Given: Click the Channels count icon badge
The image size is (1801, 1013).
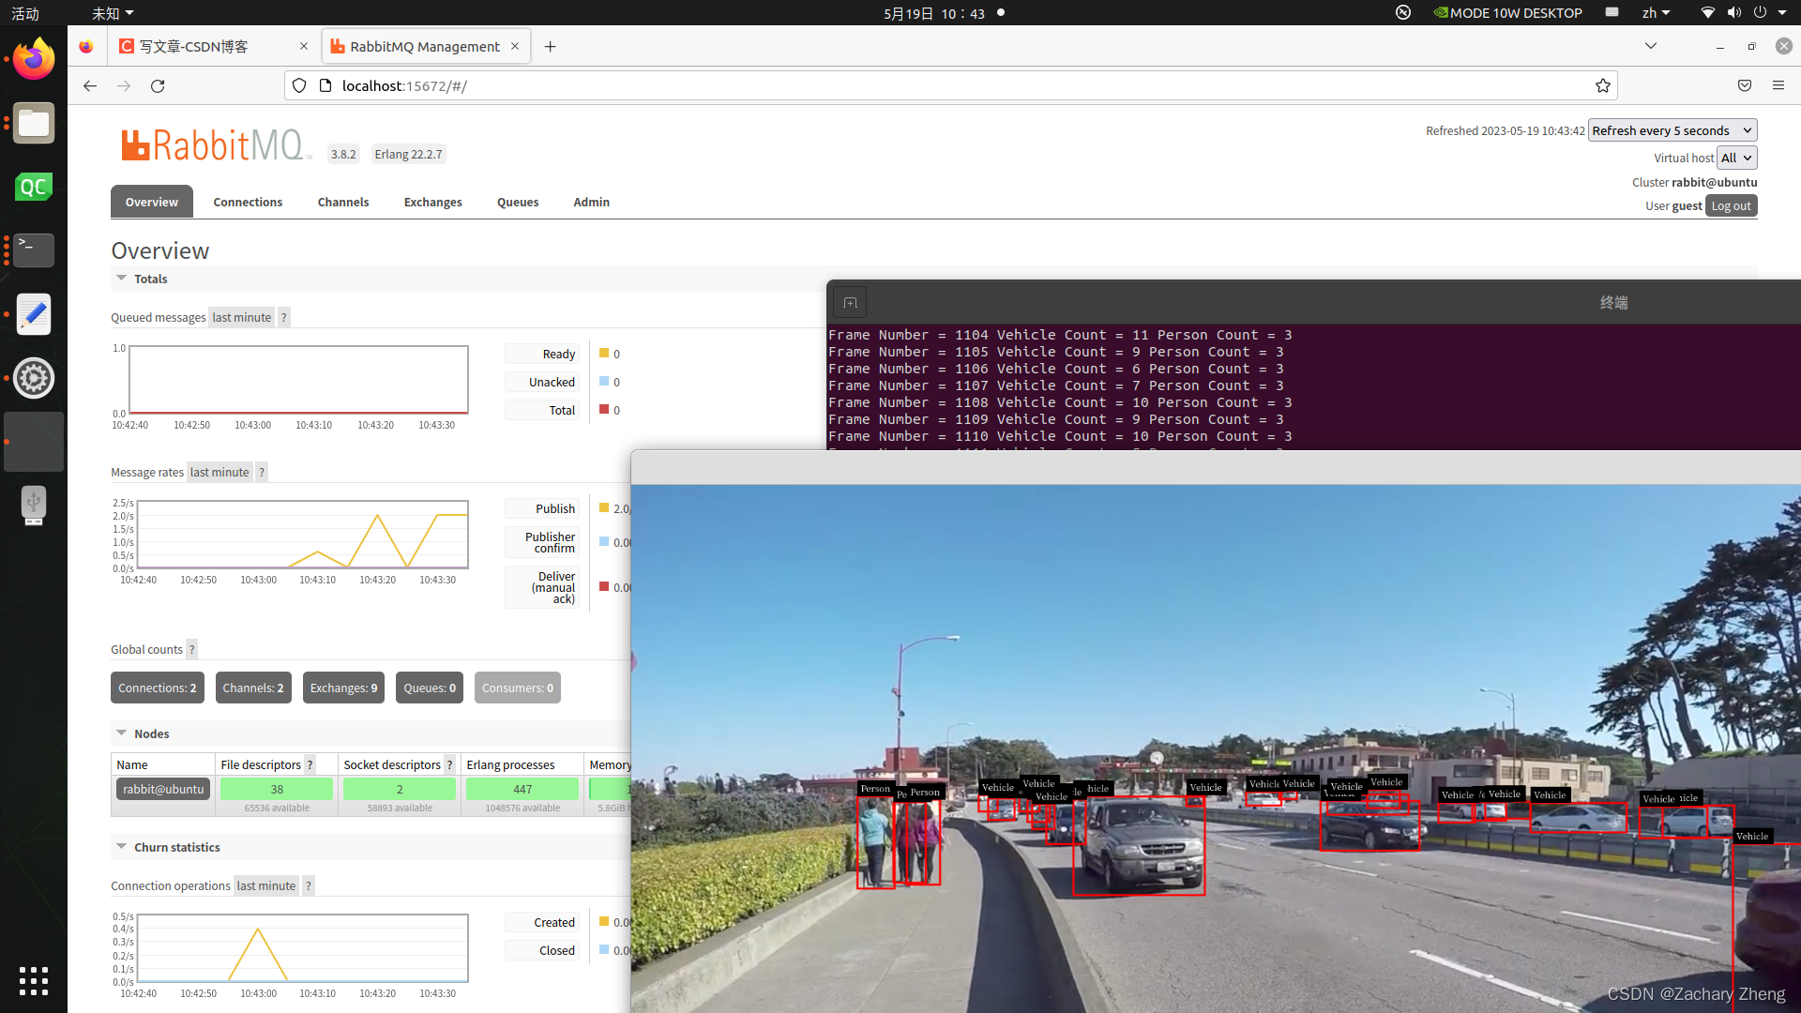Looking at the screenshot, I should (x=252, y=688).
